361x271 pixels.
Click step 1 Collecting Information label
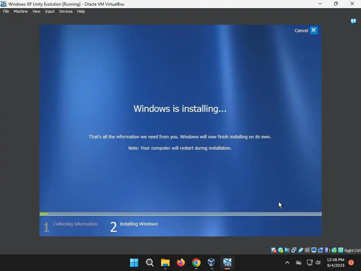pyautogui.click(x=75, y=224)
